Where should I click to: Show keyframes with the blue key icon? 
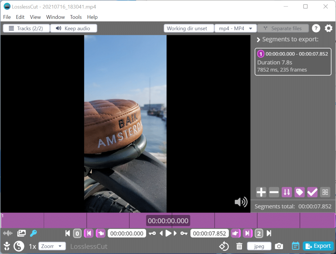(x=33, y=233)
